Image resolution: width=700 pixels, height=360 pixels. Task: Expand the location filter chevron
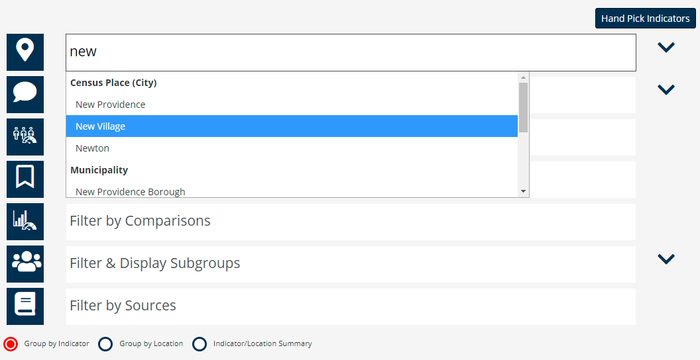(666, 47)
